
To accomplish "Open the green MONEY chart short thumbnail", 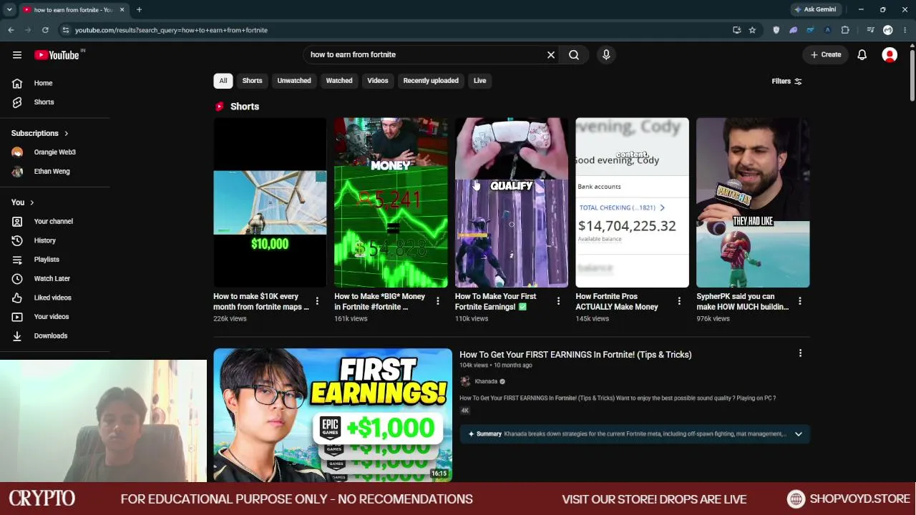I will (x=391, y=202).
